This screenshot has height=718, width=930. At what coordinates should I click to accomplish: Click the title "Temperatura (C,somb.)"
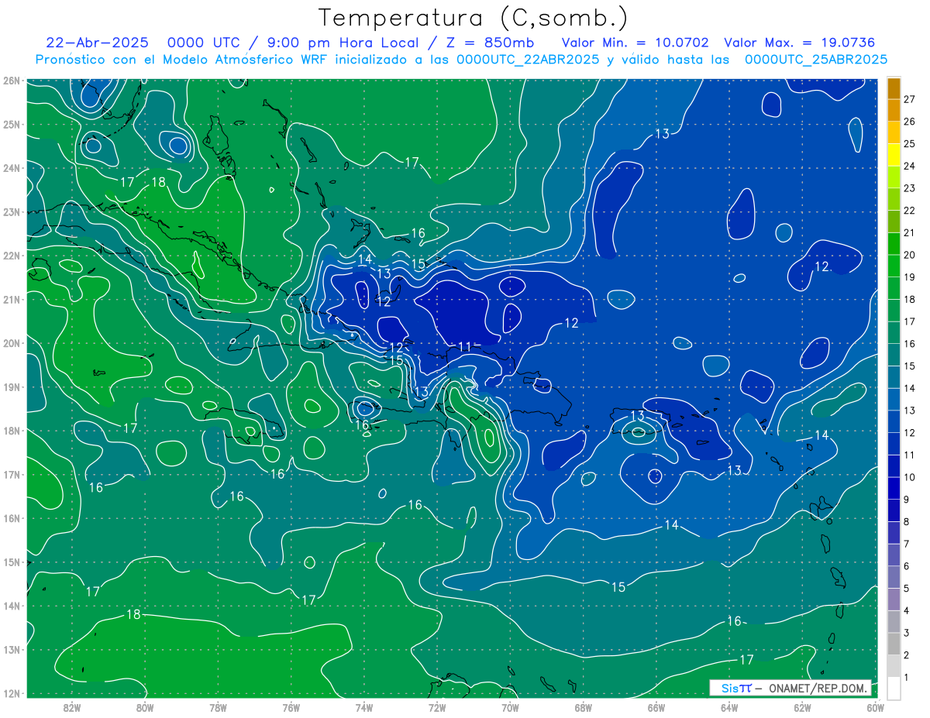[x=474, y=18]
